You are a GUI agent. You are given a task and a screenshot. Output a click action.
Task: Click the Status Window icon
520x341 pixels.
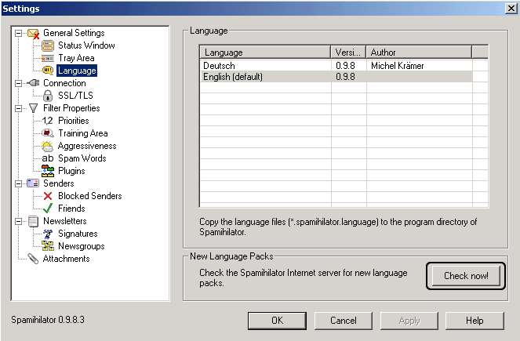(48, 45)
